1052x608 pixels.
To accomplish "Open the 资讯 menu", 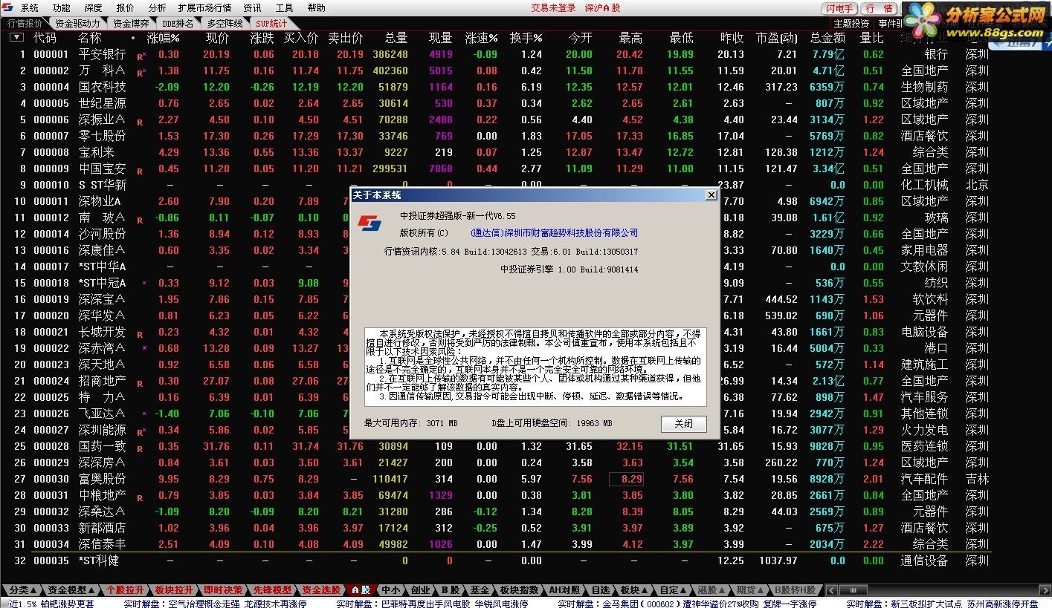I will [253, 8].
